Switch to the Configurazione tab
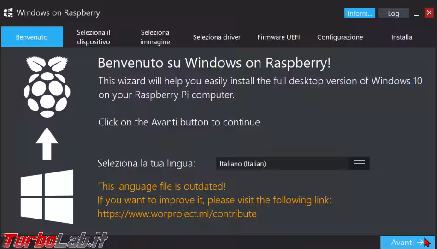 [x=340, y=37]
